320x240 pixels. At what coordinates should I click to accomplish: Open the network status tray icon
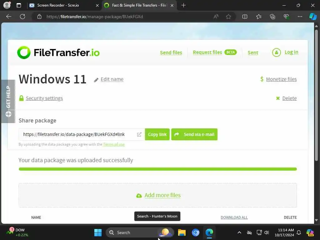click(259, 232)
